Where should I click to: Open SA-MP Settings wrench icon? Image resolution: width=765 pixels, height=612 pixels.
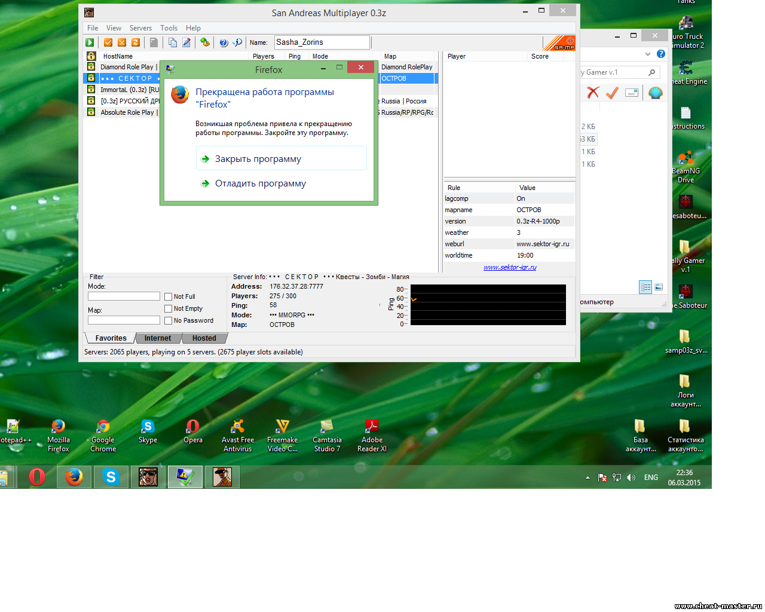point(205,42)
